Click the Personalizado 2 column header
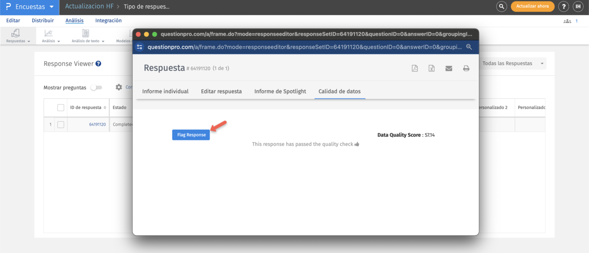589x253 pixels. (x=492, y=107)
